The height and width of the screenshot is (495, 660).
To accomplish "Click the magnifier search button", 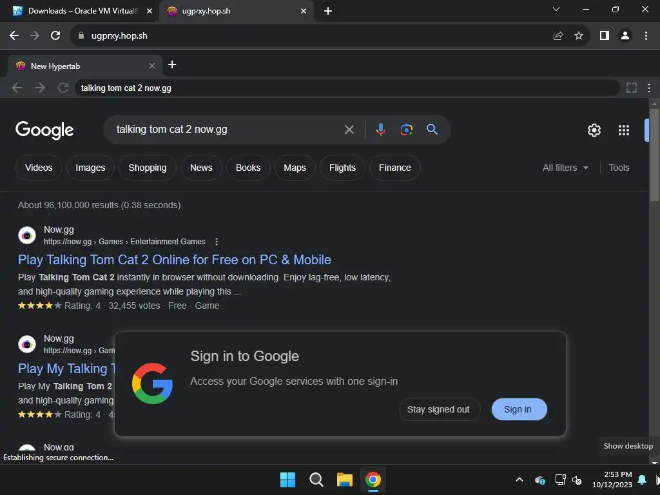I will (432, 130).
